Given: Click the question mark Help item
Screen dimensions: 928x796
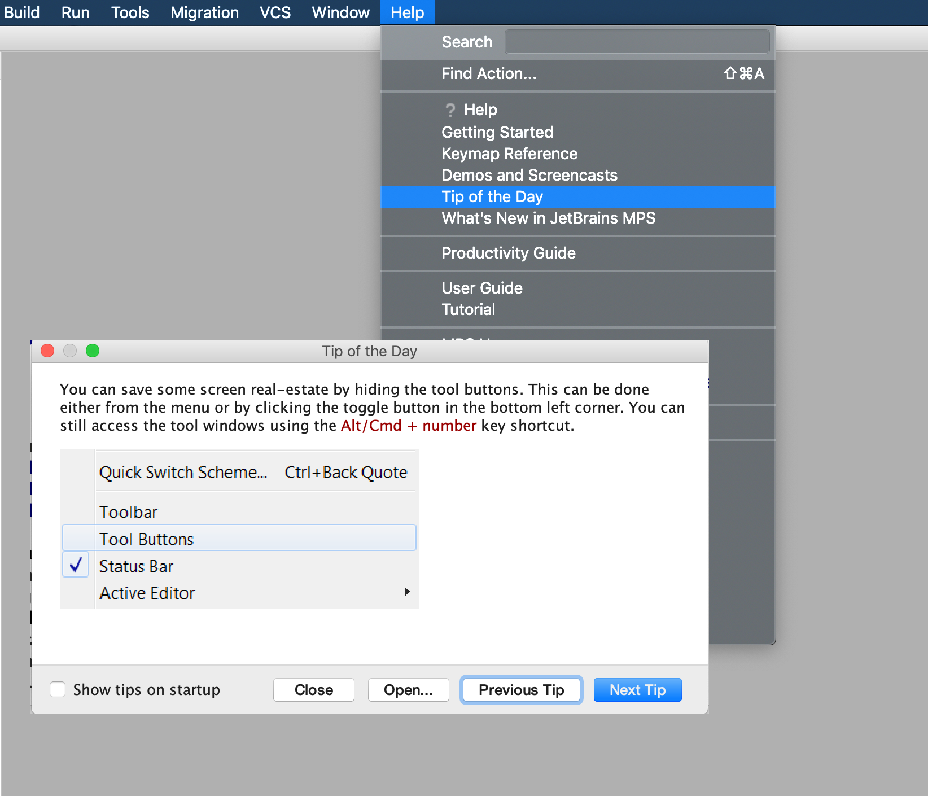Looking at the screenshot, I should click(x=577, y=110).
